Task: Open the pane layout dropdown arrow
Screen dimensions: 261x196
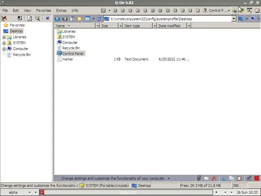Action: coord(109,10)
